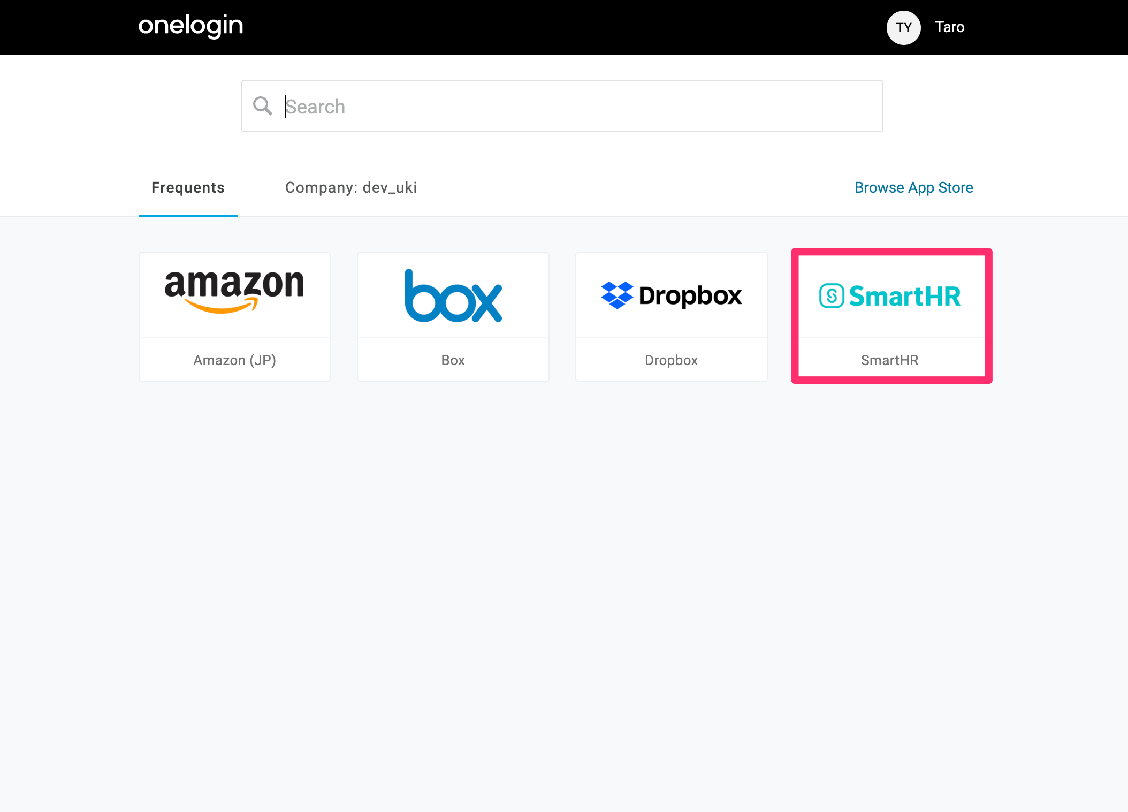Click the SmartHR app label

pos(890,360)
